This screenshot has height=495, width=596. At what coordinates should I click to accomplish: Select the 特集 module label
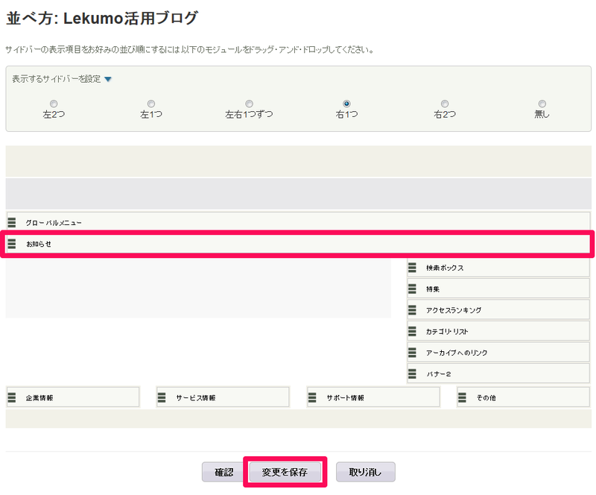point(433,289)
